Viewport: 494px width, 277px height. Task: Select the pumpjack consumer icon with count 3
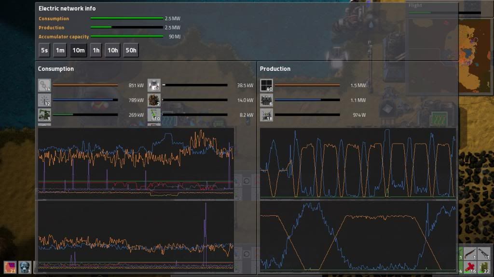tap(44, 115)
